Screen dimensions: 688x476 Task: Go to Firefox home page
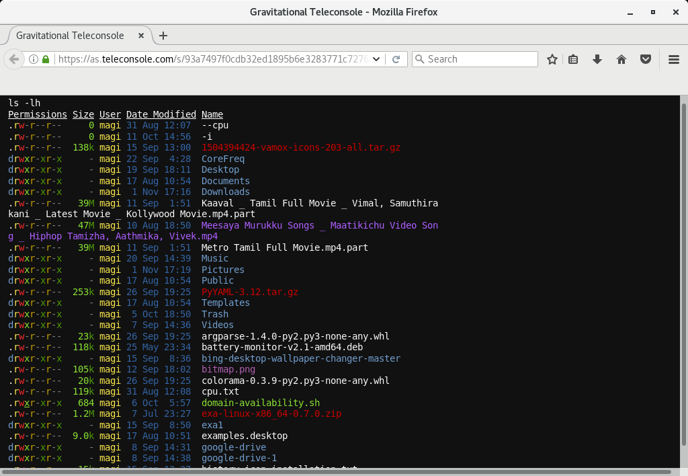pos(621,59)
